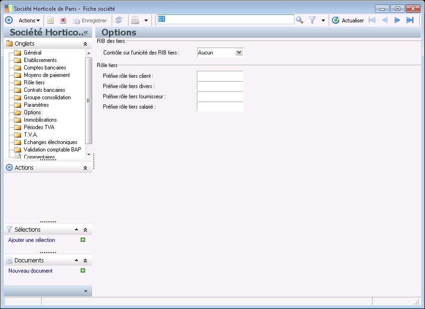Click Préfixe rôle tiers divers field
This screenshot has width=425, height=309.
click(220, 86)
